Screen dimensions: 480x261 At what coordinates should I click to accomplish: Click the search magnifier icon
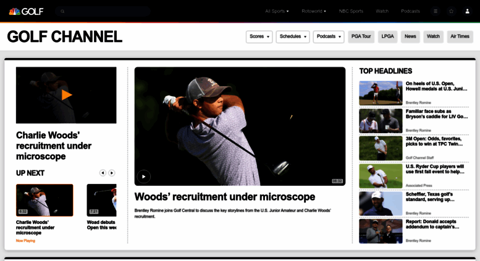tap(62, 11)
